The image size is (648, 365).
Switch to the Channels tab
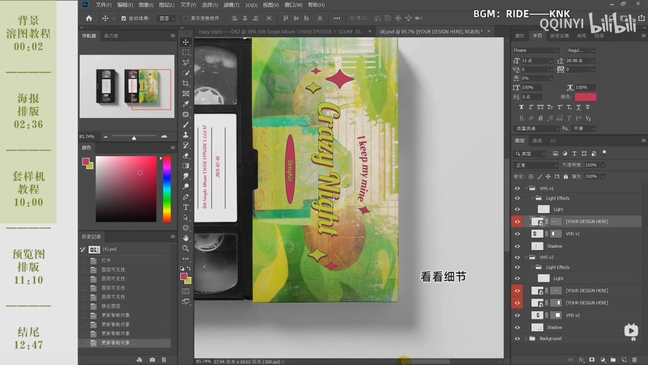(x=537, y=141)
